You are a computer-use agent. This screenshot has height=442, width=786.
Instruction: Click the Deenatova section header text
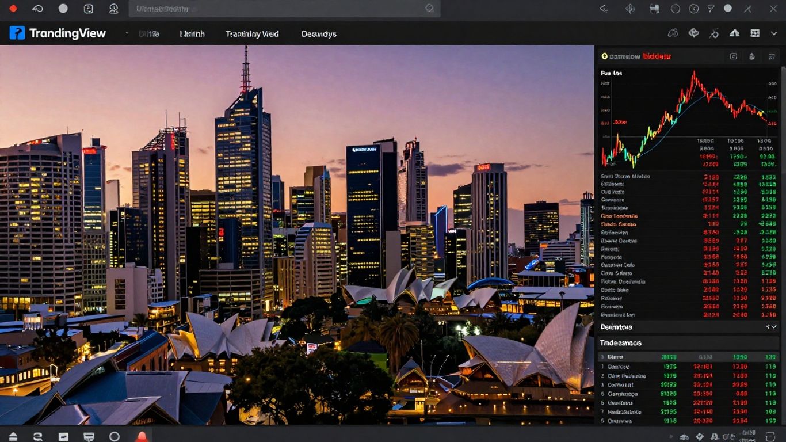pyautogui.click(x=616, y=327)
